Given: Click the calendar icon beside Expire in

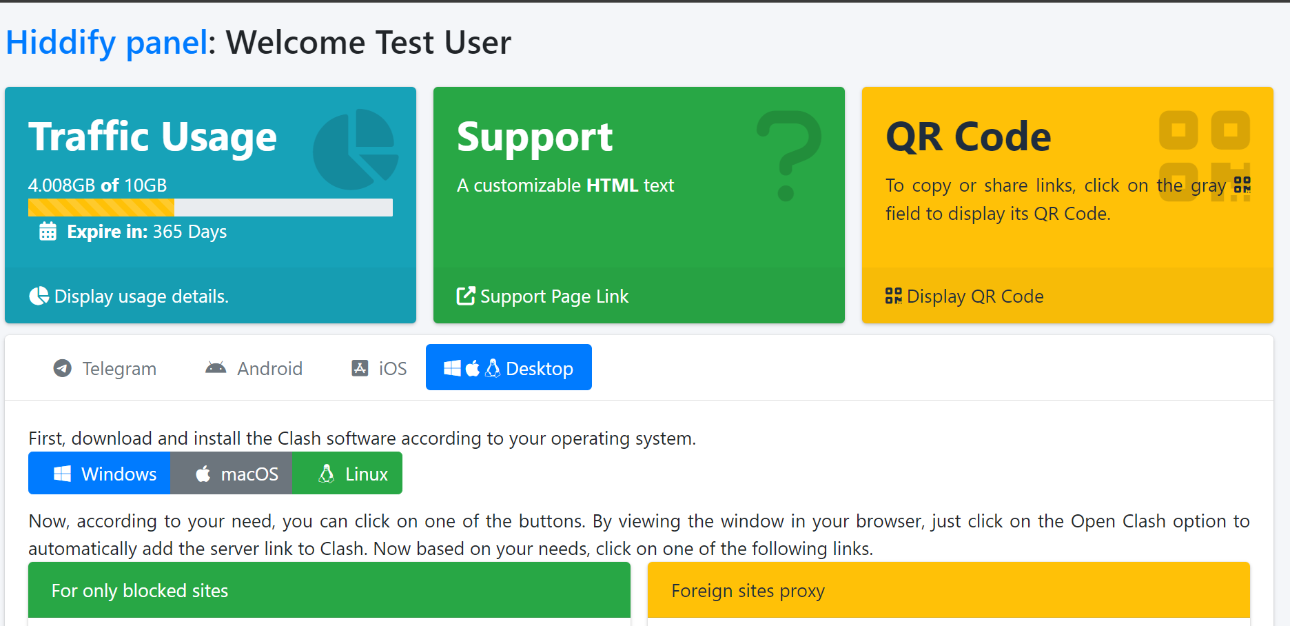Looking at the screenshot, I should [x=48, y=232].
